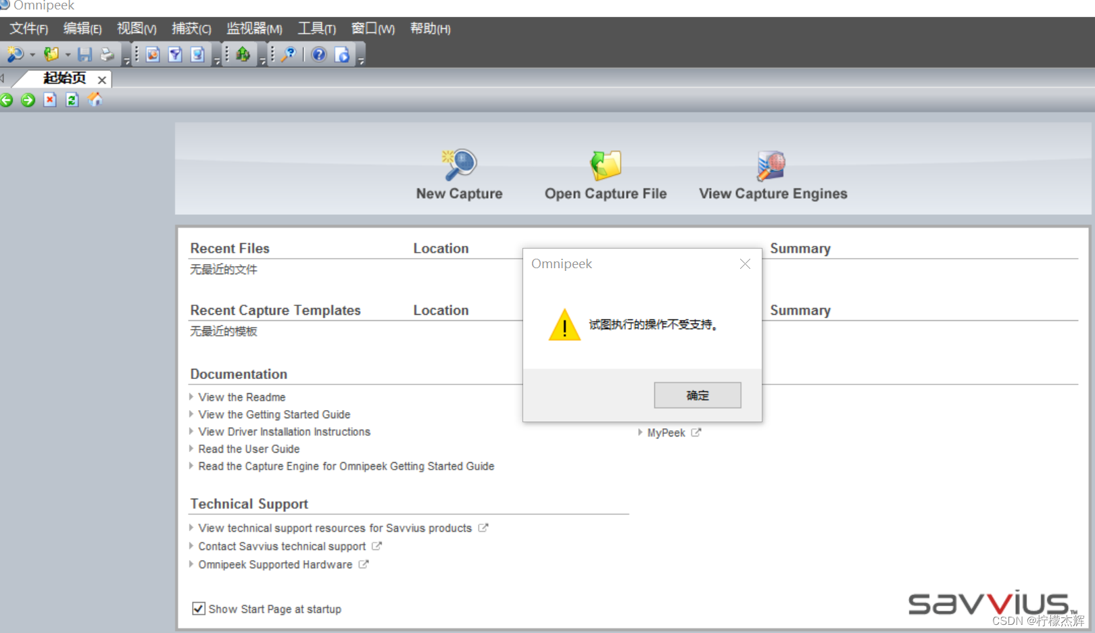The image size is (1095, 633).
Task: Open last toolbar options overflow arrow
Action: 362,61
